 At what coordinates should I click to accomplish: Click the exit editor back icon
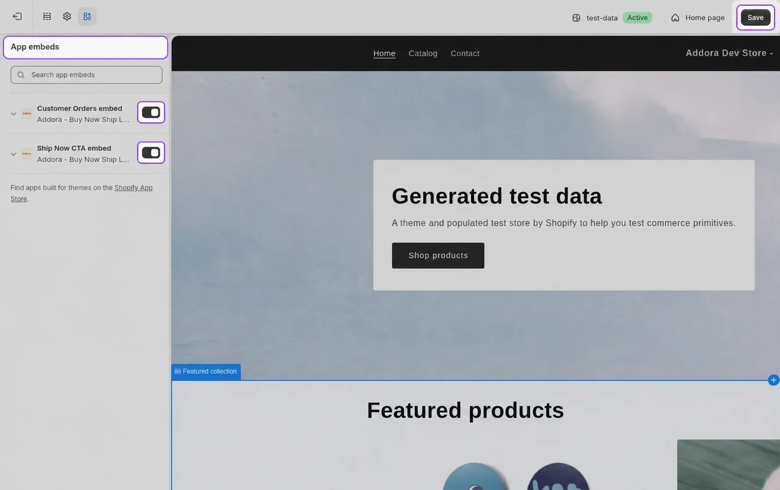pos(17,17)
